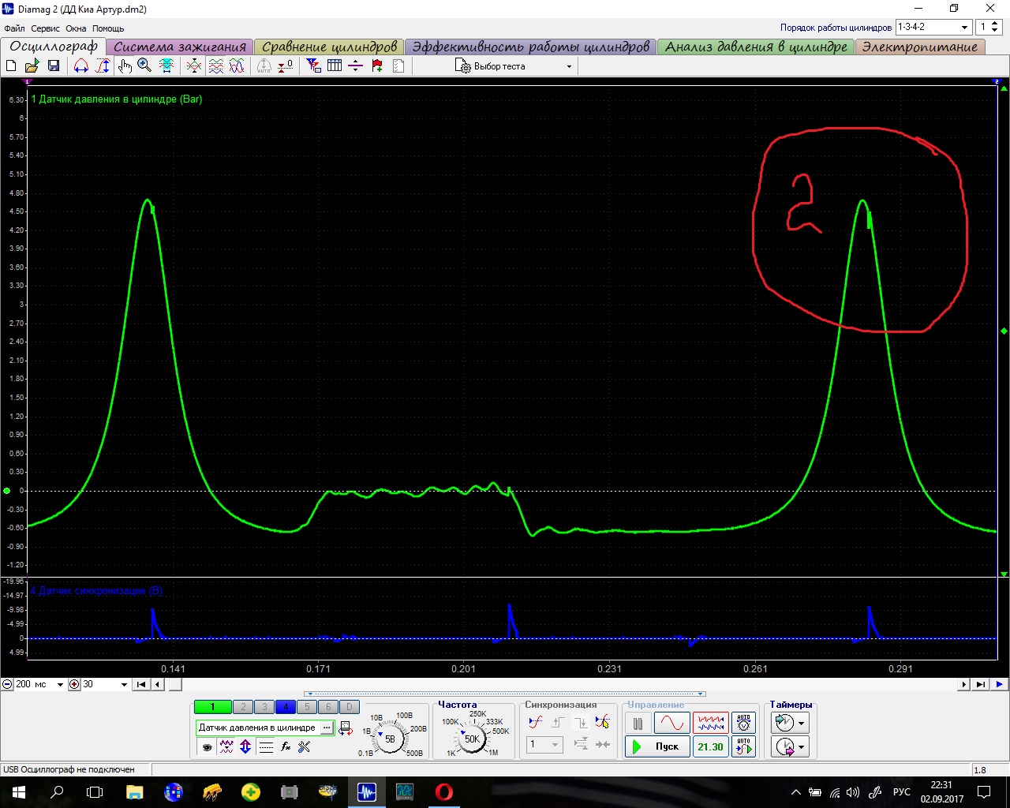Click the table grid toolbar icon
Image resolution: width=1010 pixels, height=808 pixels.
point(335,66)
